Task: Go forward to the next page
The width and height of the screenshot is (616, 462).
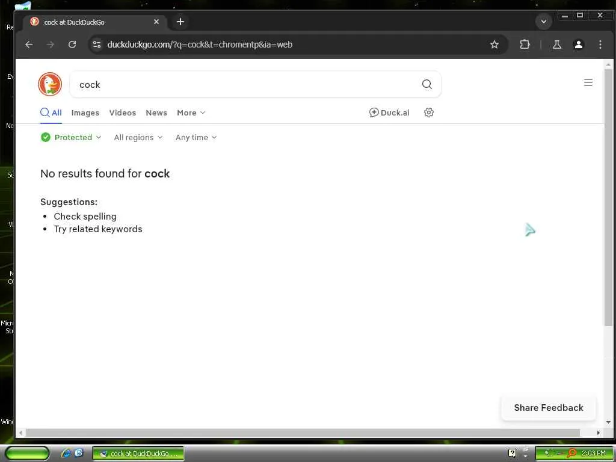Action: (51, 45)
